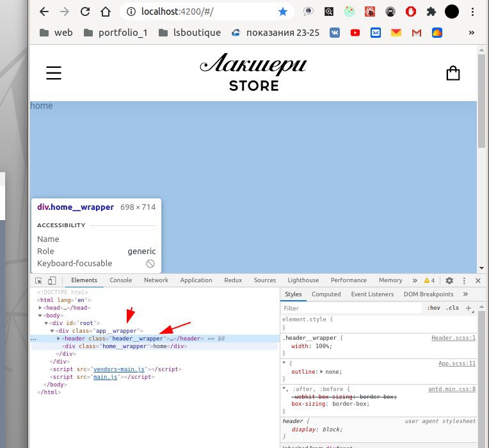Viewport: 489px width, 448px height.
Task: Open the Extensions puzzle piece icon
Action: coord(431,12)
